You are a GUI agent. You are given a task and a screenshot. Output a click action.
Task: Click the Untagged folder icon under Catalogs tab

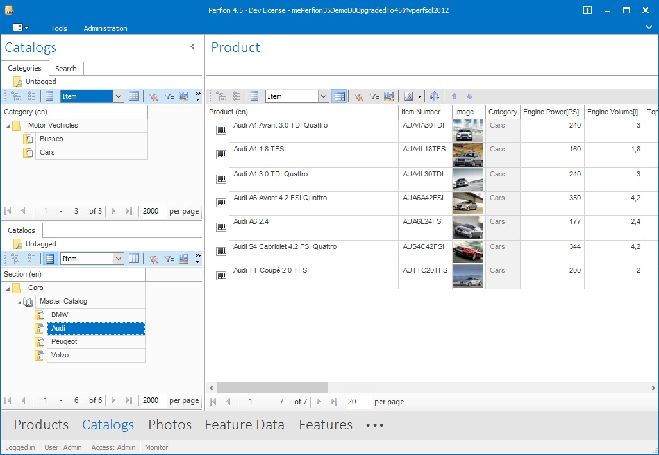pyautogui.click(x=18, y=244)
